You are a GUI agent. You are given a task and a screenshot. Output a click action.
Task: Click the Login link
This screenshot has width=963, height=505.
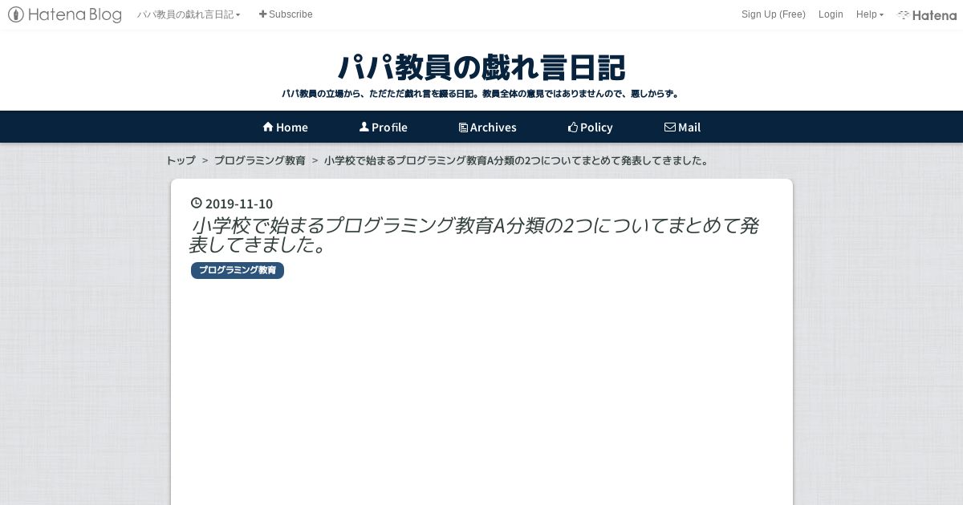click(x=831, y=14)
